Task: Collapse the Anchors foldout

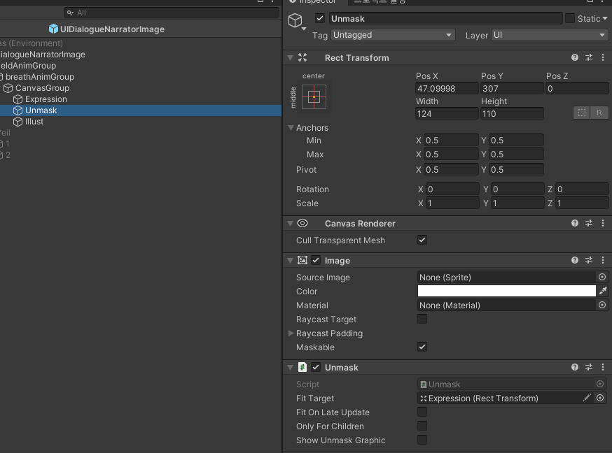Action: tap(291, 127)
